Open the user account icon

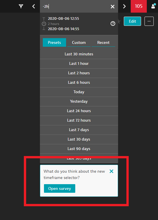(x=153, y=6)
